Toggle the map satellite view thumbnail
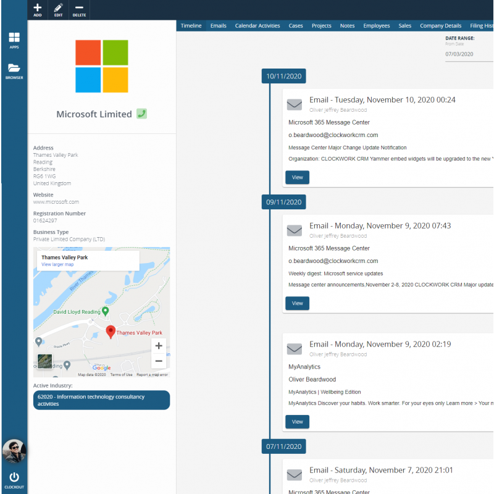The width and height of the screenshot is (494, 494). [44, 361]
